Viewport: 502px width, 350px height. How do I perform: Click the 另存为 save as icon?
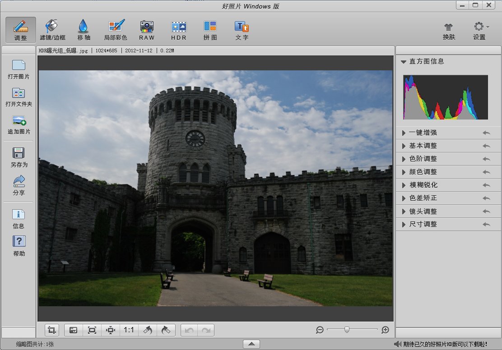click(x=19, y=157)
